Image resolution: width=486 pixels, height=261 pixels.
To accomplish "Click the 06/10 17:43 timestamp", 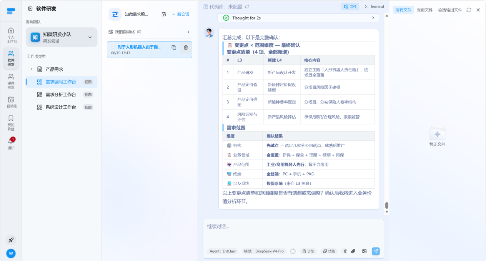I will coord(121,53).
